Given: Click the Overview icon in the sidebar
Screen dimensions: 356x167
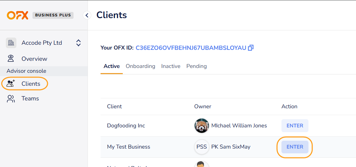Looking at the screenshot, I should [11, 59].
